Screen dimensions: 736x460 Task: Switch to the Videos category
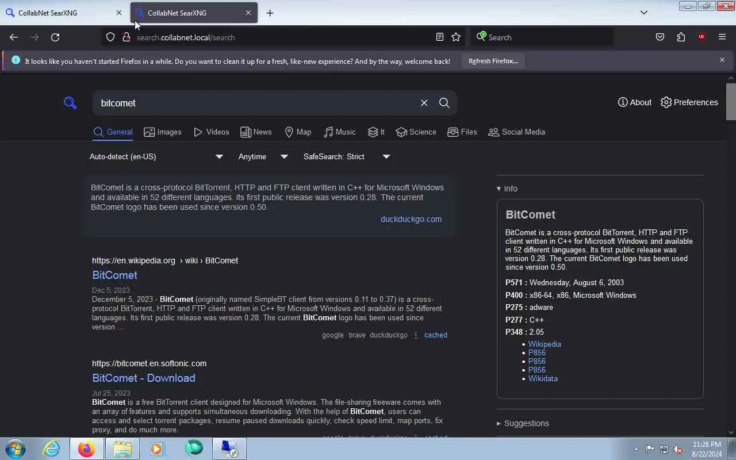pyautogui.click(x=211, y=132)
